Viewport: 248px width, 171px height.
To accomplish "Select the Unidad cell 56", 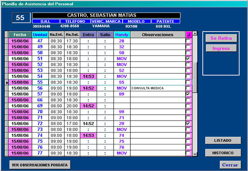I will click(x=40, y=88).
